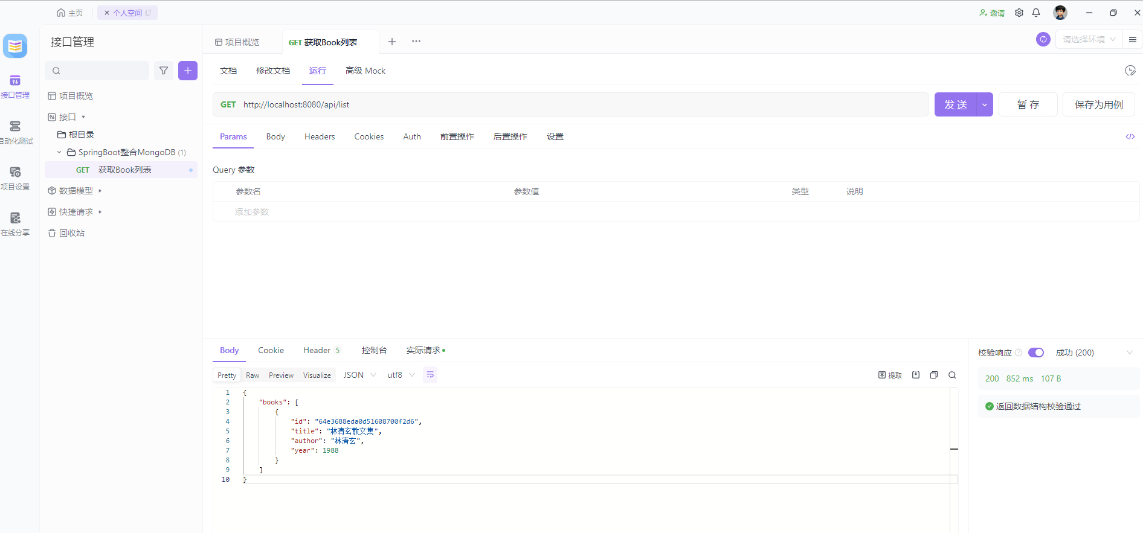Expand the 数据模型 section

coord(100,191)
